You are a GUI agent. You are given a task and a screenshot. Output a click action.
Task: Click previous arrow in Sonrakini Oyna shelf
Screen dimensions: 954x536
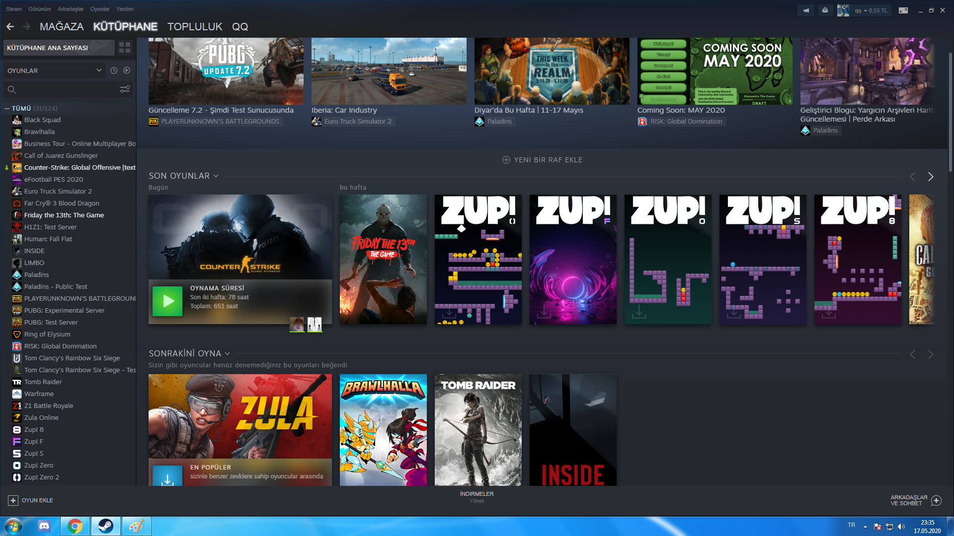pos(912,354)
